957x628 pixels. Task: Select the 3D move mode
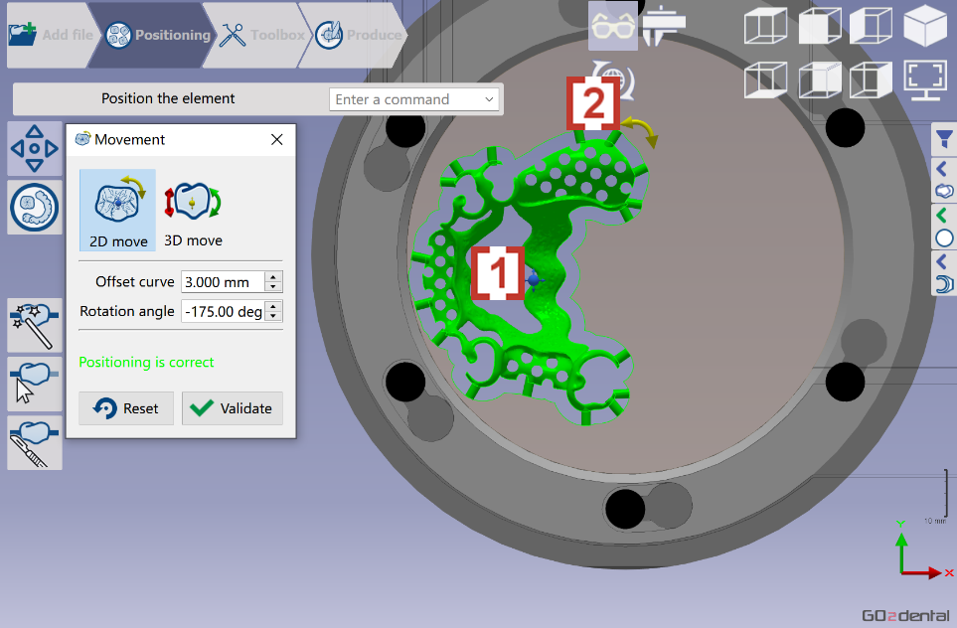[x=193, y=210]
